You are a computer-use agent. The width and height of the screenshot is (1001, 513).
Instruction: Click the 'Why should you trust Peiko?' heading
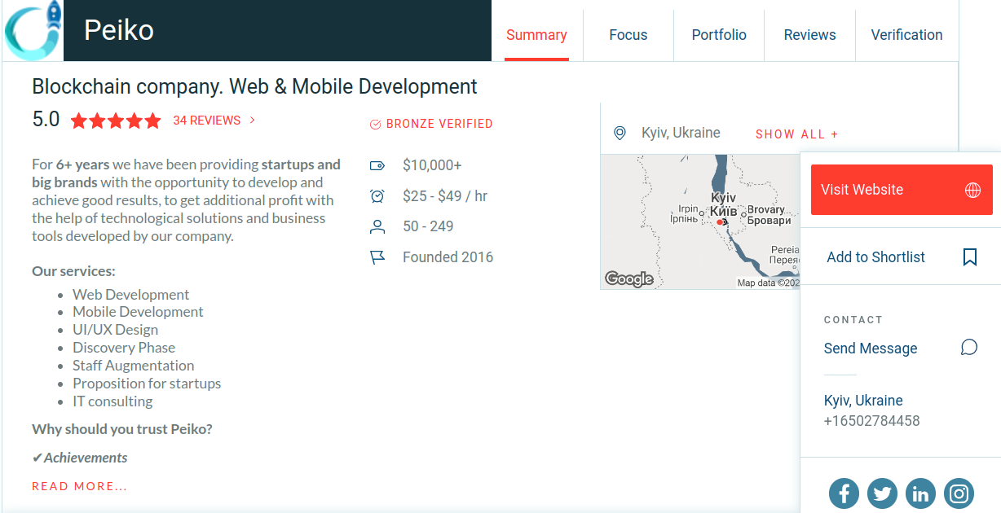tap(122, 429)
